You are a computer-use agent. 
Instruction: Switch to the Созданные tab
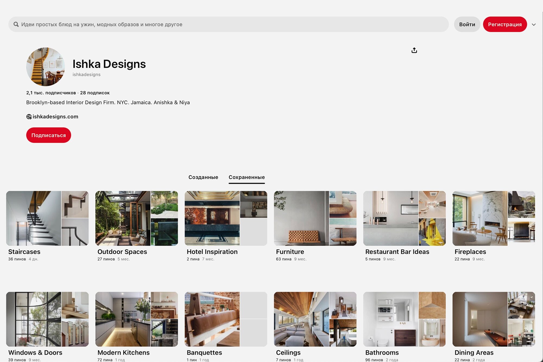pos(203,177)
